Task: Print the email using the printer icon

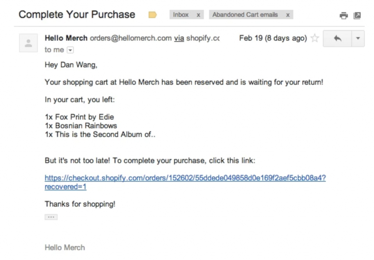Action: pyautogui.click(x=344, y=16)
